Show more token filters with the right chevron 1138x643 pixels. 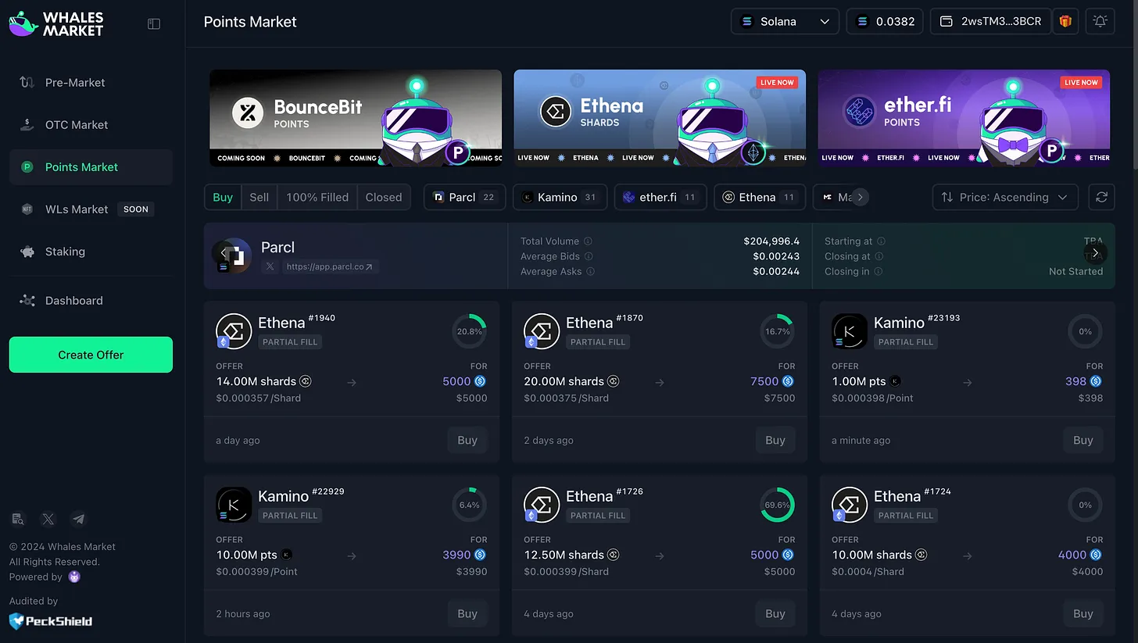[860, 197]
